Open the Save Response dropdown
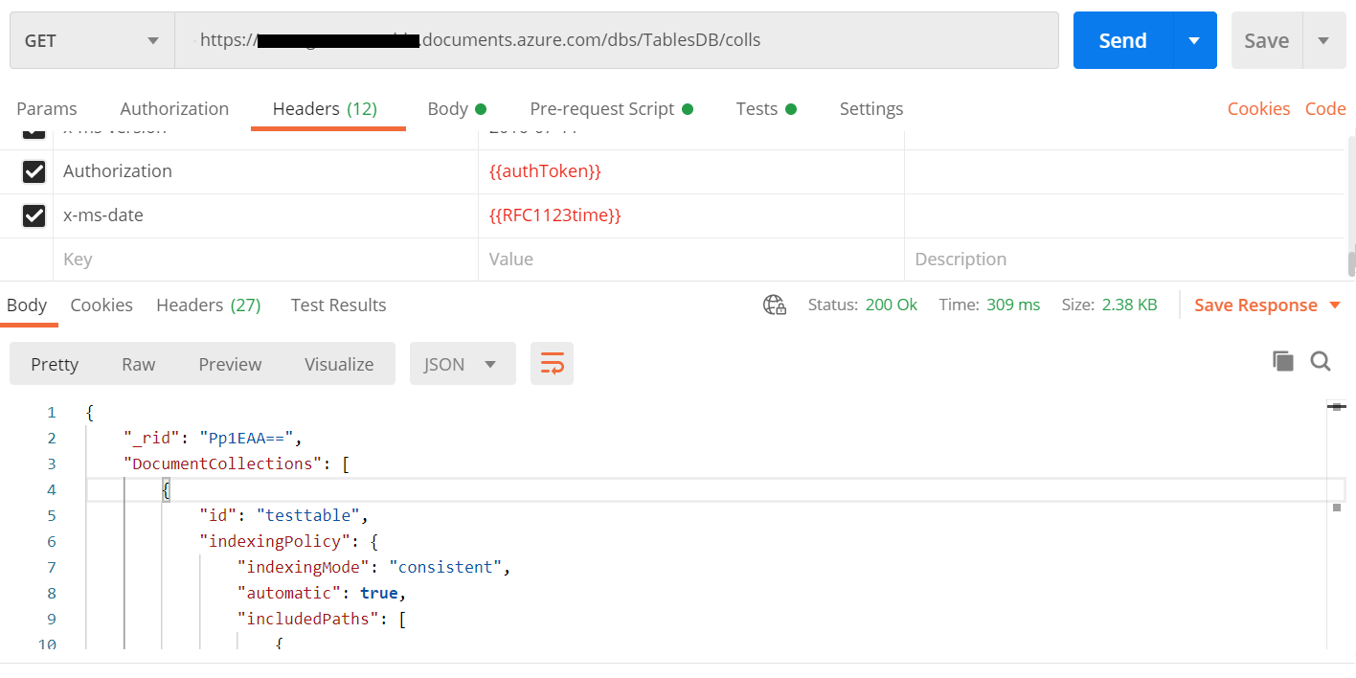 click(x=1268, y=305)
